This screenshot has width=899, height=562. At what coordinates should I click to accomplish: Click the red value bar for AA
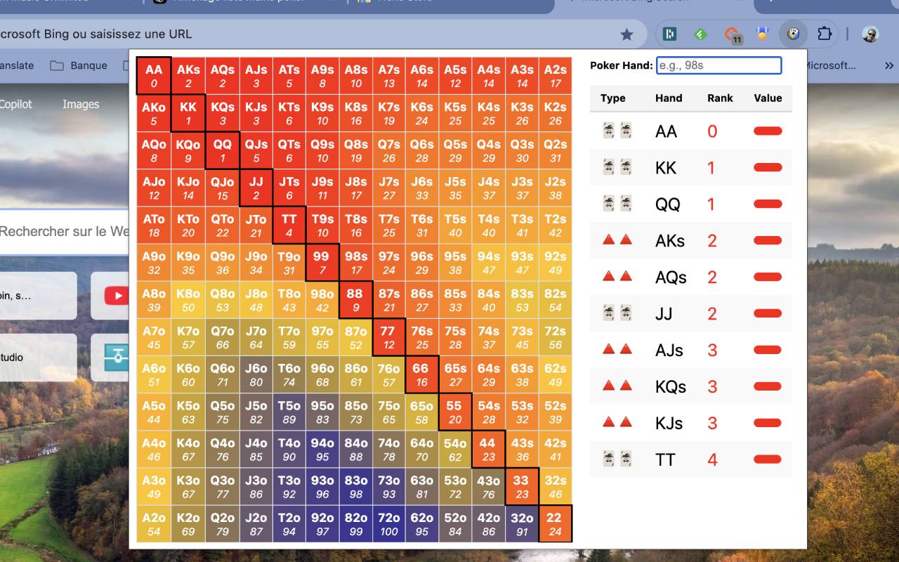767,131
